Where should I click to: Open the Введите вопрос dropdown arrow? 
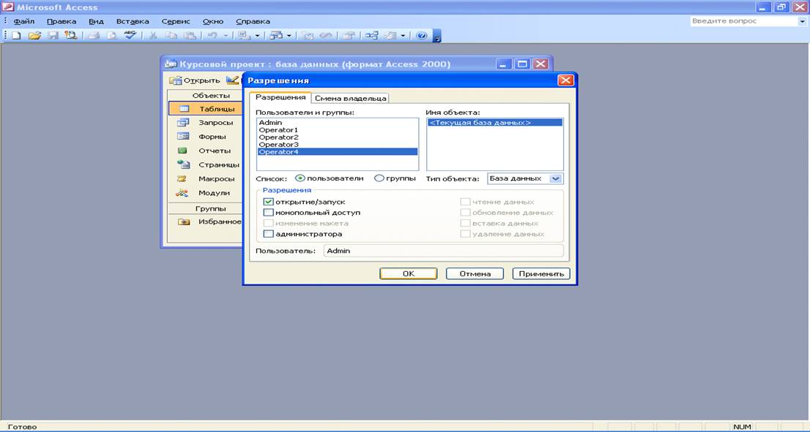(x=802, y=21)
